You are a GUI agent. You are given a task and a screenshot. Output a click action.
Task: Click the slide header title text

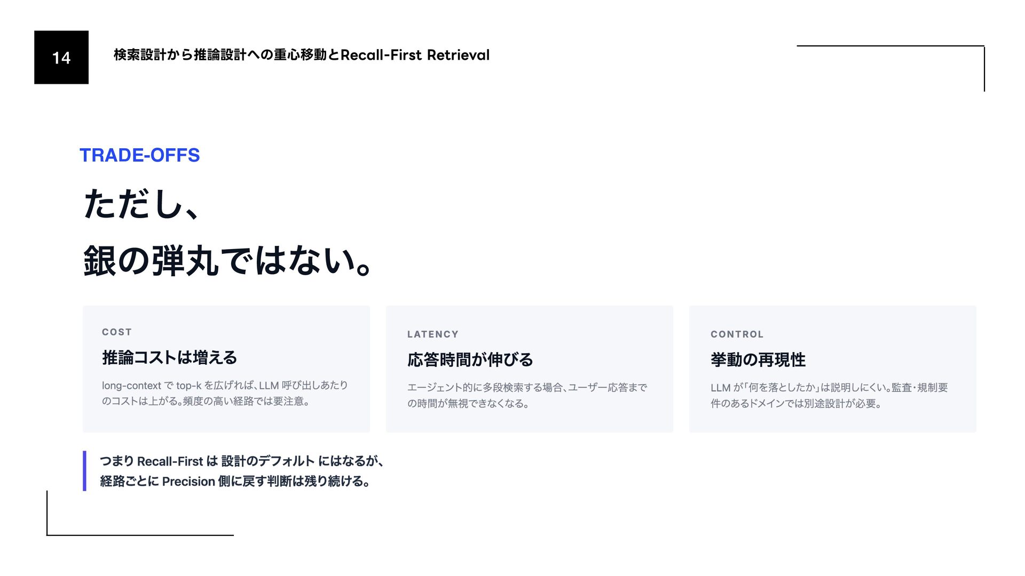301,55
